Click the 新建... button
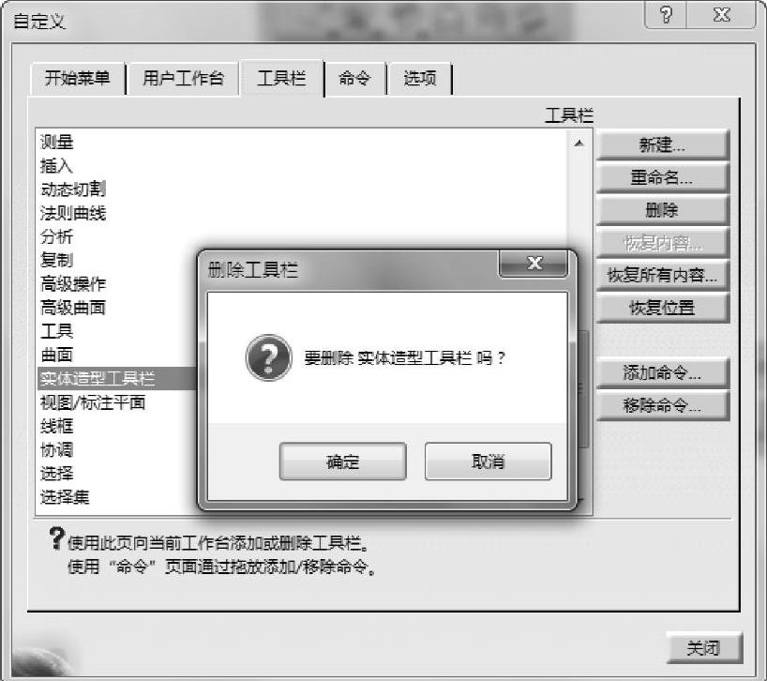 [662, 144]
